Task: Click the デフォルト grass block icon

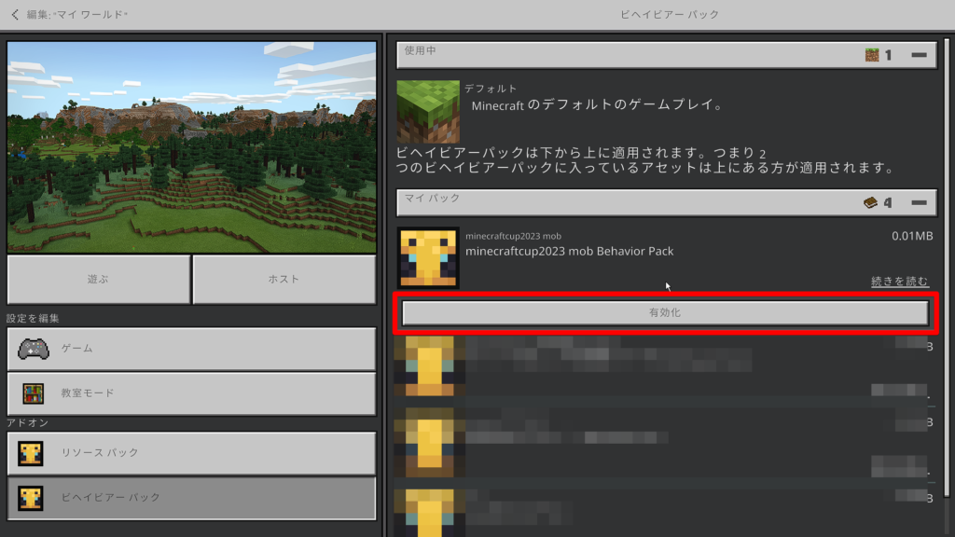Action: [428, 112]
